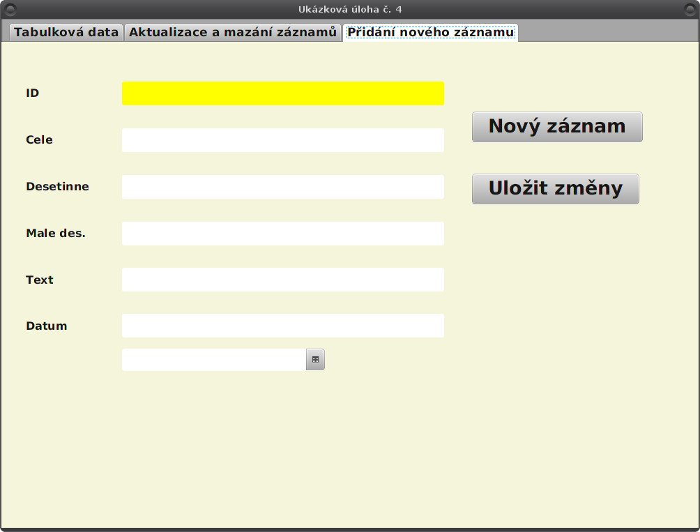Focus the date entry box beside the calendar button

coord(209,359)
